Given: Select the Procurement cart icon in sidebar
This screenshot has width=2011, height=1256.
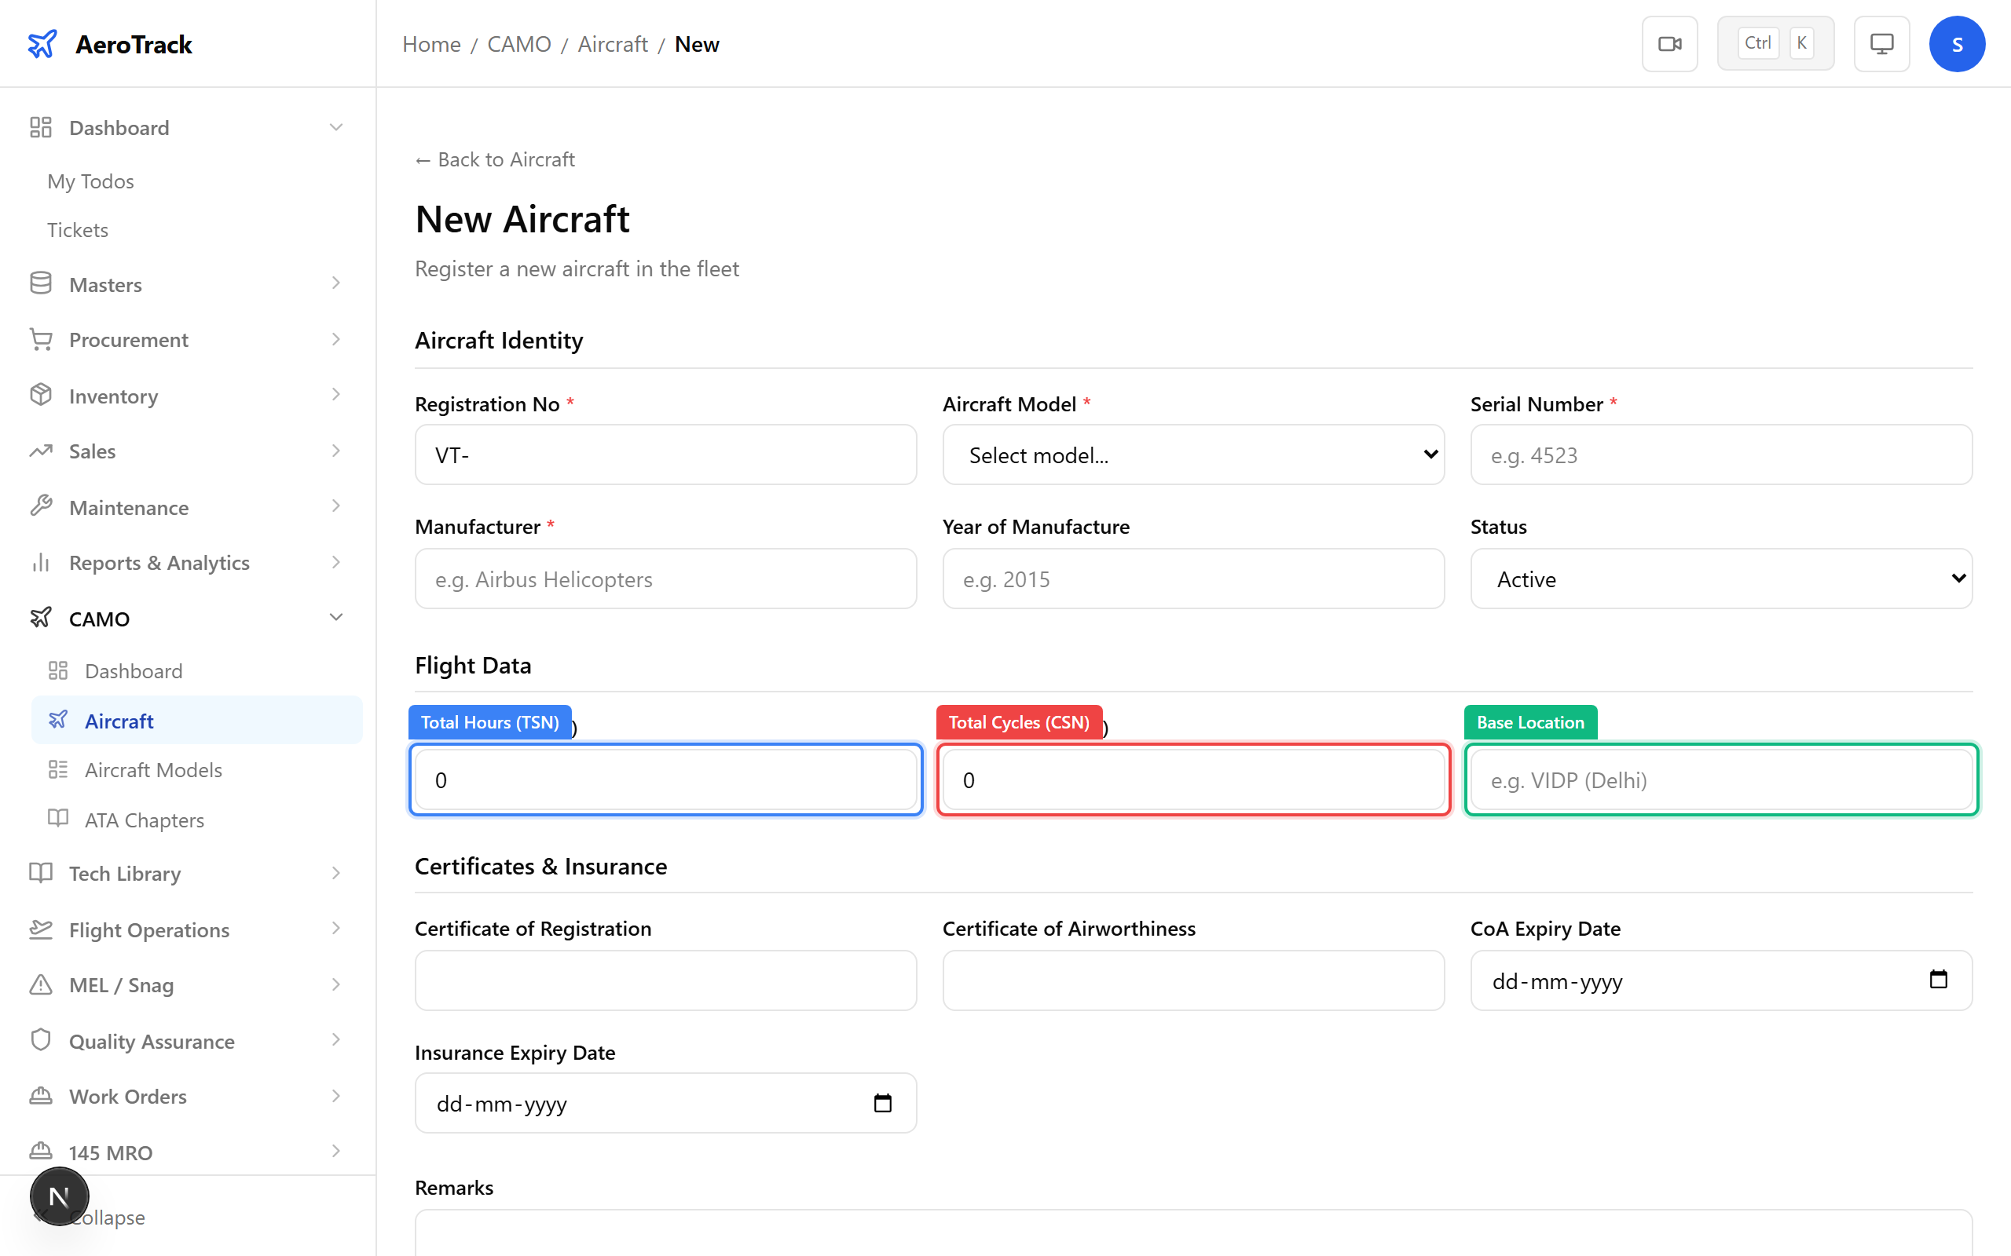Looking at the screenshot, I should pyautogui.click(x=41, y=339).
